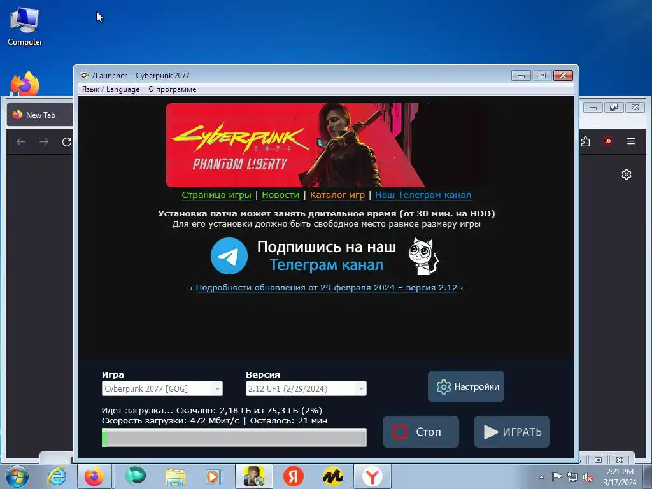Screen dimensions: 652x489
Task: Open the media player taskbar icon
Action: (214, 476)
